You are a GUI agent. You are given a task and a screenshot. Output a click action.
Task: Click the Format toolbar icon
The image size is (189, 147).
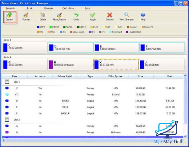[26, 15]
